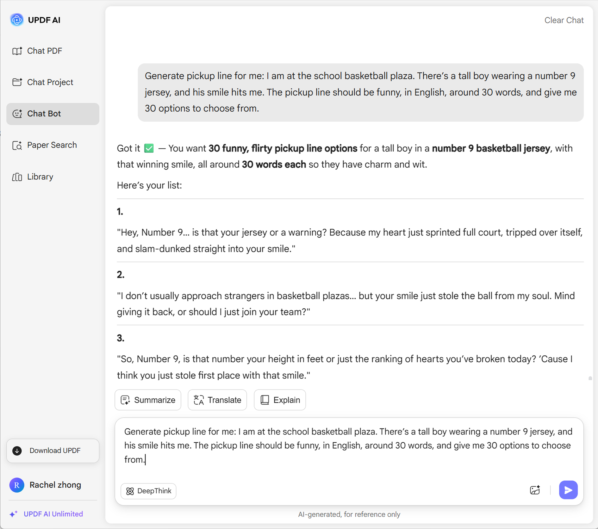Image resolution: width=598 pixels, height=529 pixels.
Task: Click the Chat PDF book icon
Action: tap(17, 51)
